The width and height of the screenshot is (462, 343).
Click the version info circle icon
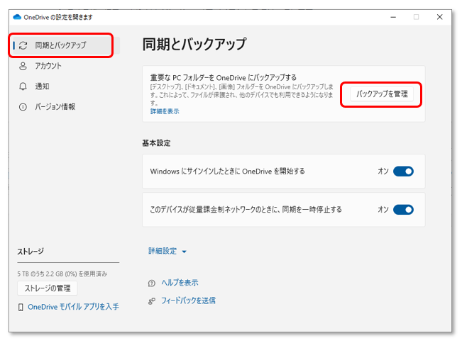pos(23,107)
